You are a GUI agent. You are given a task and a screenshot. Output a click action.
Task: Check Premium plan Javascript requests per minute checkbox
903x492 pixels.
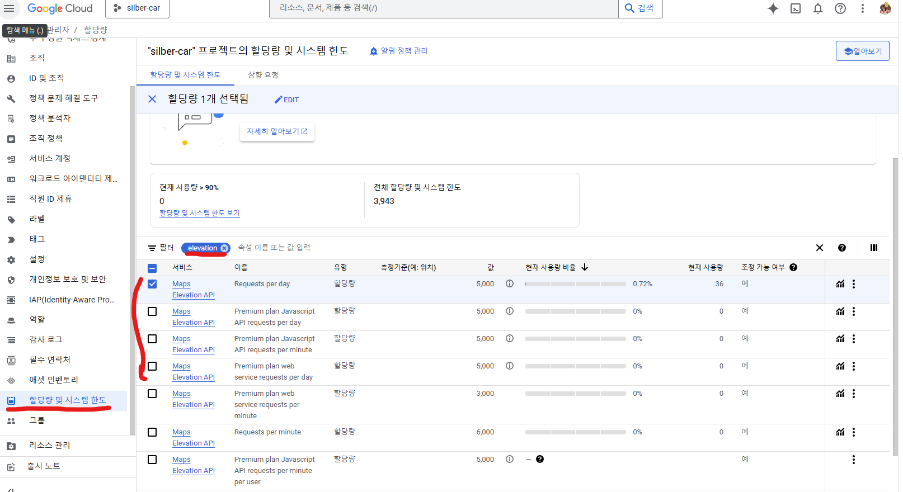point(152,339)
